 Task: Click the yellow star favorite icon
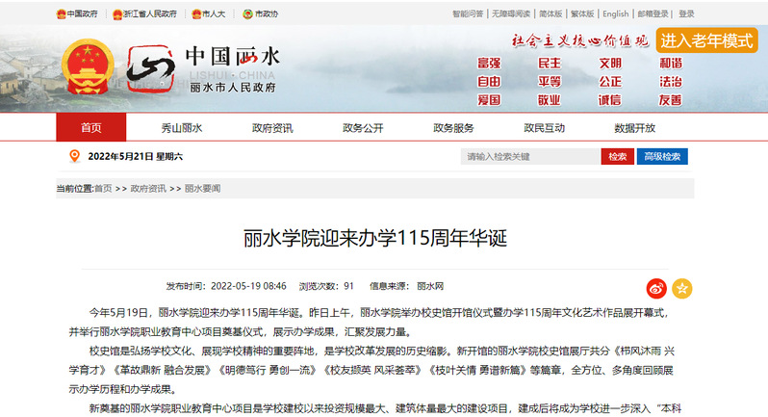[681, 288]
